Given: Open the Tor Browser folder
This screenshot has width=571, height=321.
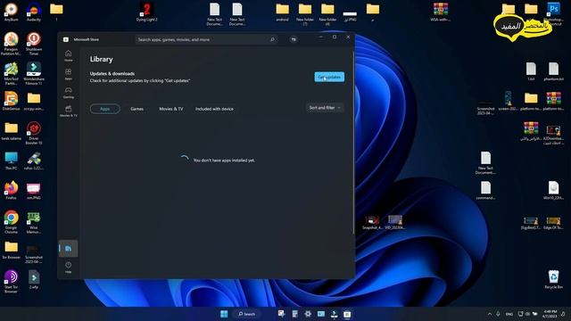Looking at the screenshot, I should coord(11,250).
